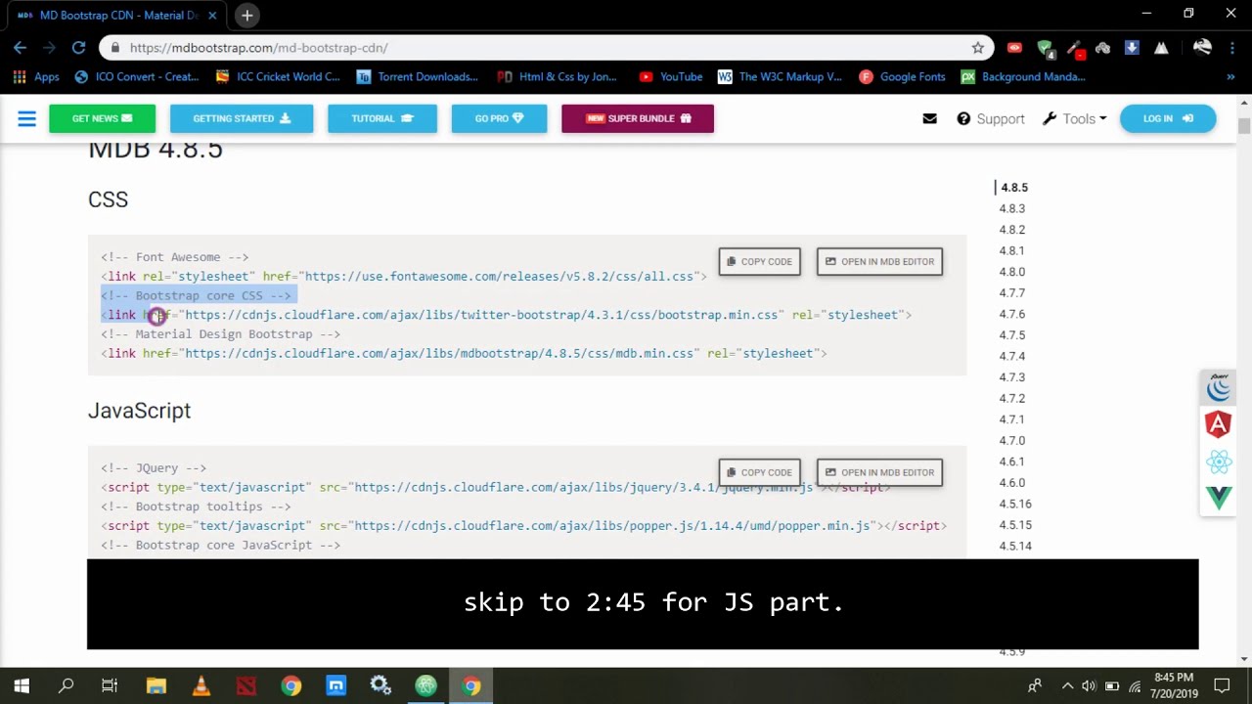Open the SUPER BUNDLE offer
1252x704 pixels.
click(x=638, y=118)
